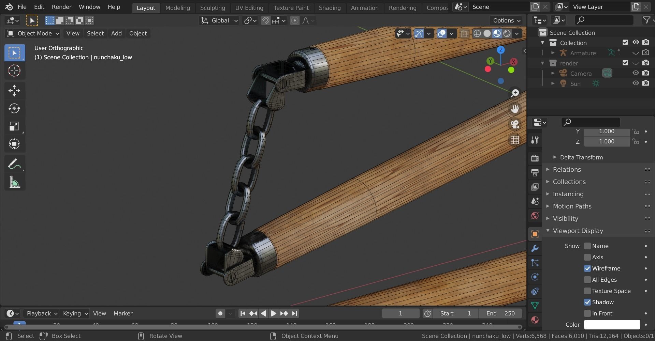Enable the In Front checkbox
Image resolution: width=655 pixels, height=341 pixels.
[587, 313]
